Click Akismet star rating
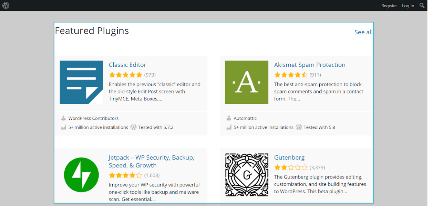Image resolution: width=433 pixels, height=206 pixels. (291, 75)
